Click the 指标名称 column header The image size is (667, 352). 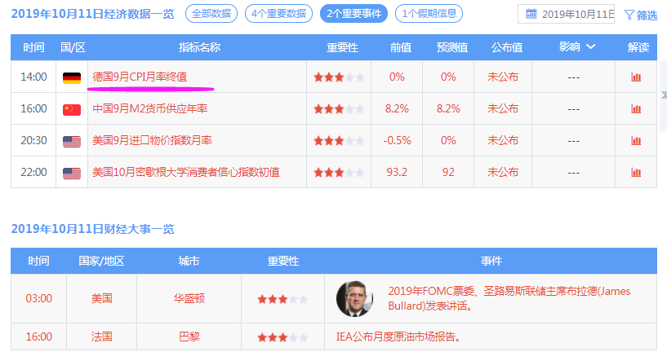pyautogui.click(x=199, y=47)
